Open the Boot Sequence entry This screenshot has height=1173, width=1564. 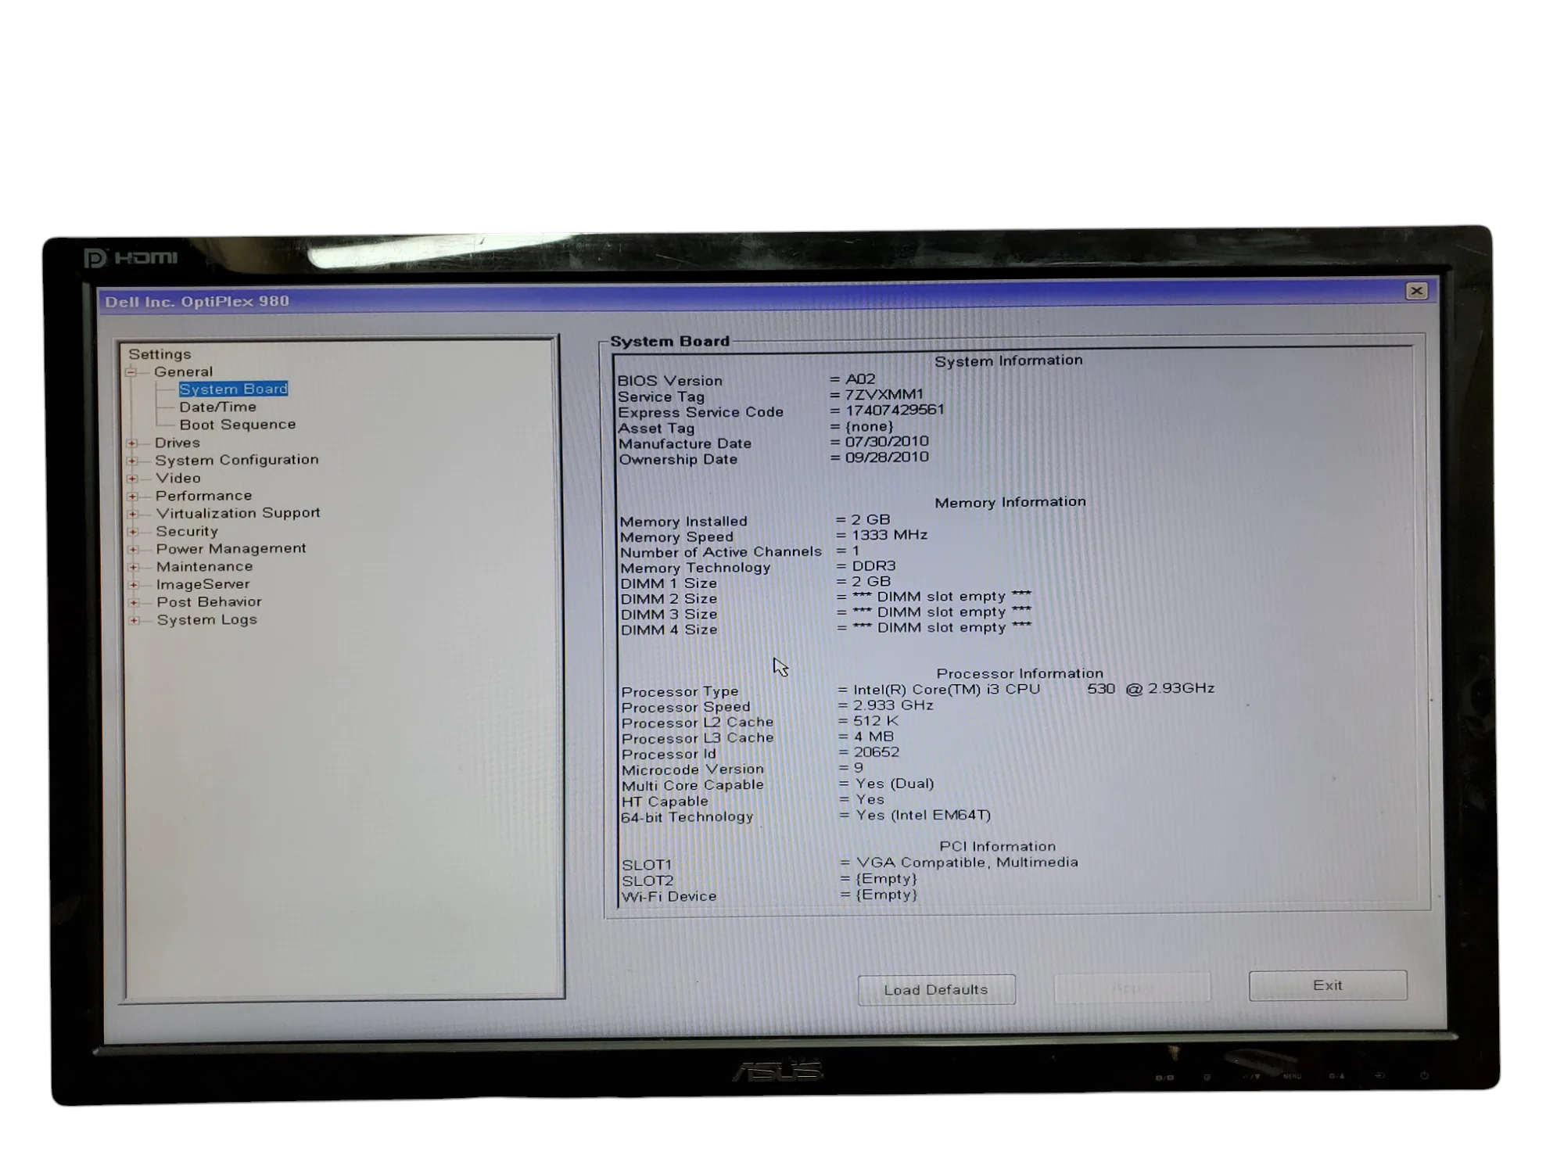(238, 425)
